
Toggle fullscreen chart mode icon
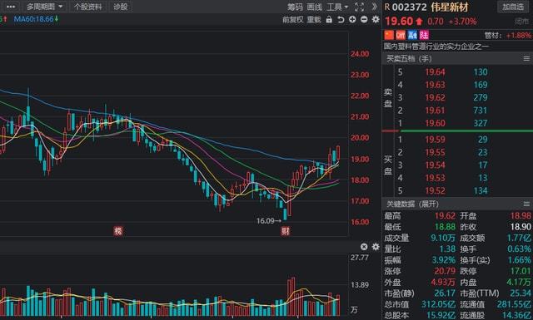[359, 7]
